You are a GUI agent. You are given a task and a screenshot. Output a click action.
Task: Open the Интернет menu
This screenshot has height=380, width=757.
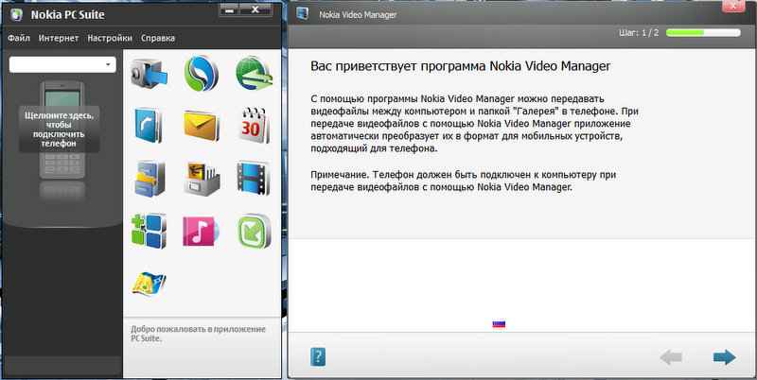pyautogui.click(x=59, y=38)
